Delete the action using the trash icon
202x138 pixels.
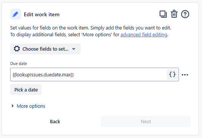pos(174,14)
